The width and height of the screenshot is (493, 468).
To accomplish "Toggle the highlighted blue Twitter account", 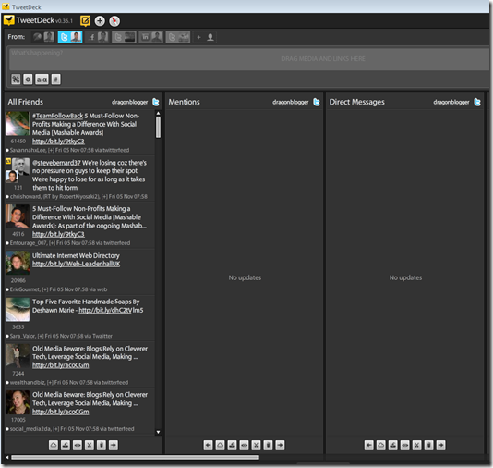I will coord(70,37).
